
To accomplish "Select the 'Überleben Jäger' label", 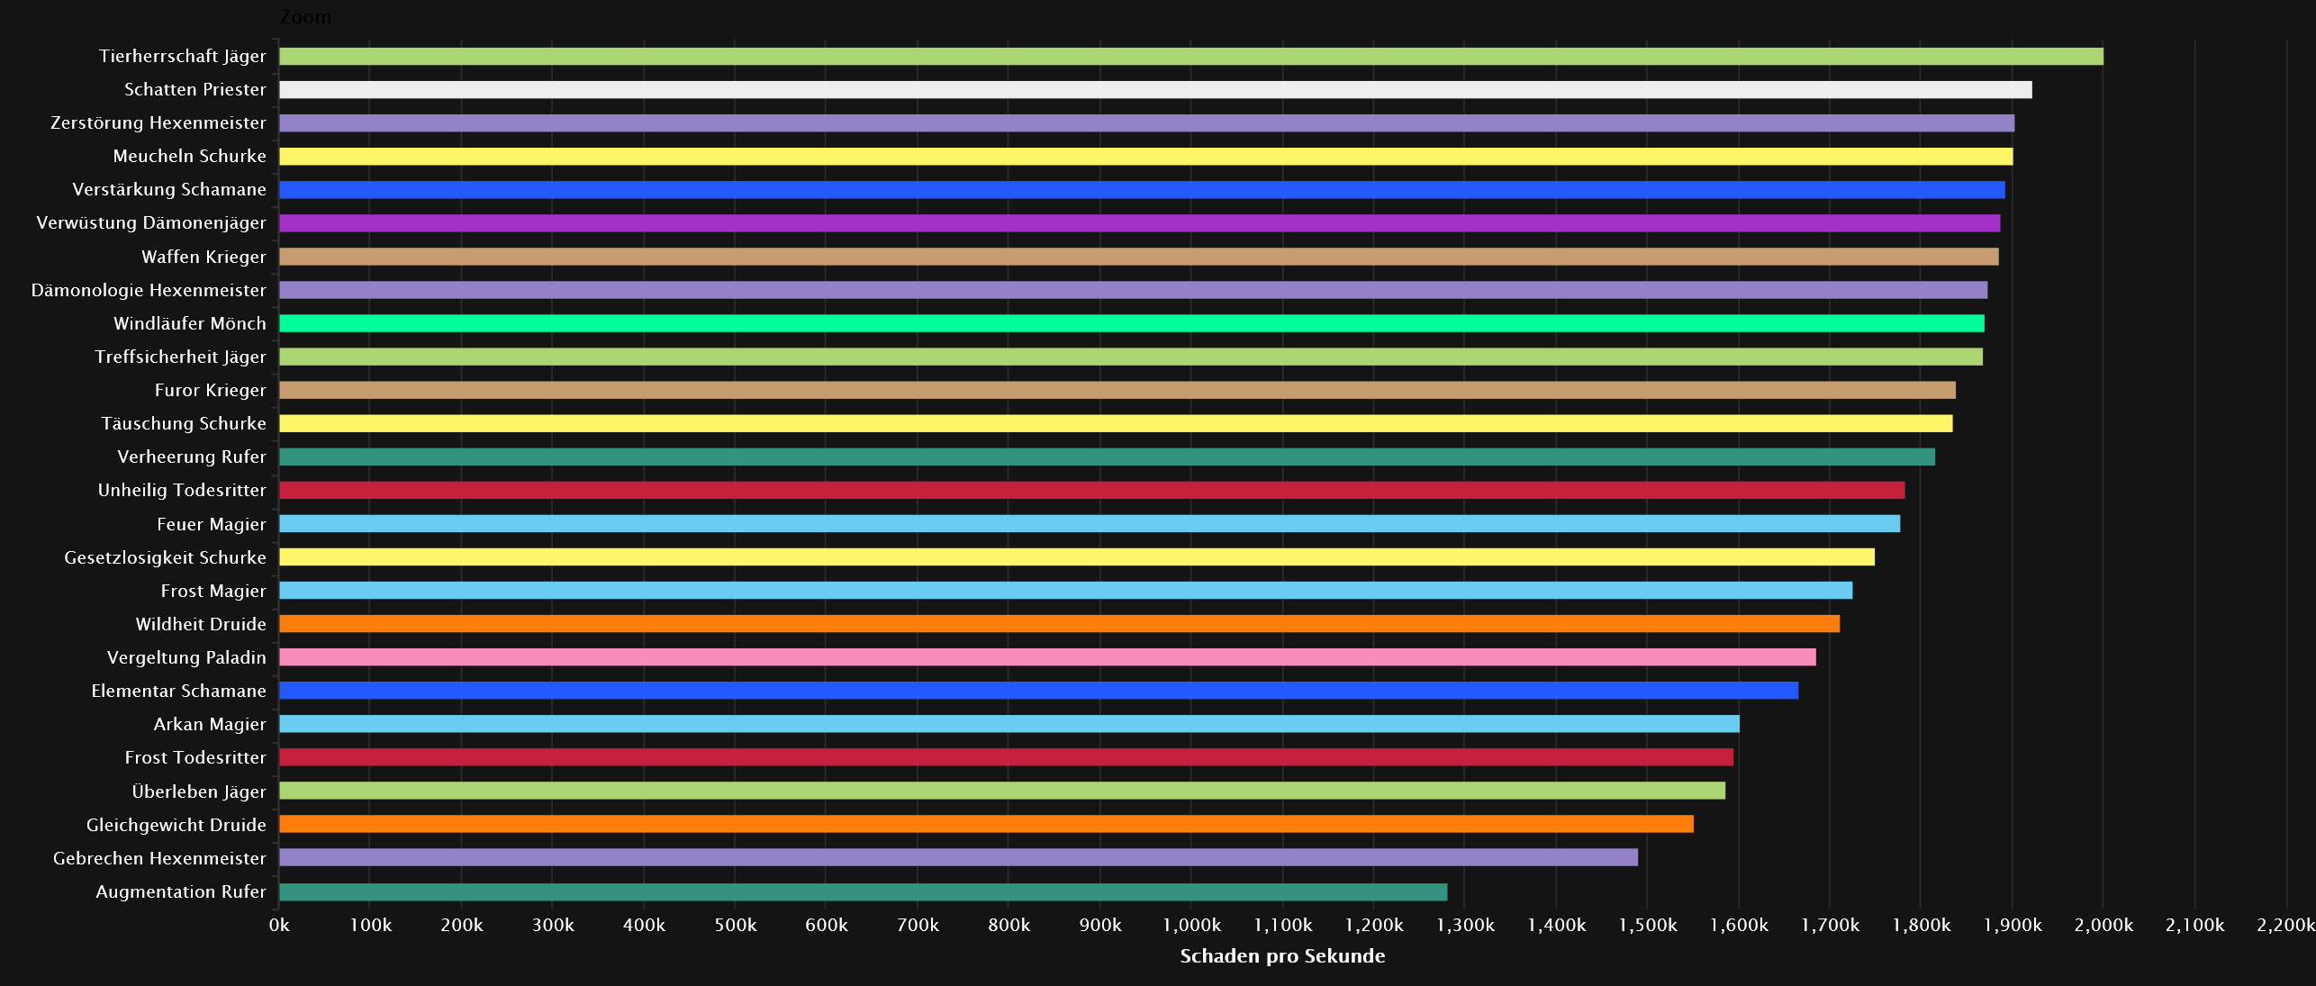I will coord(199,792).
